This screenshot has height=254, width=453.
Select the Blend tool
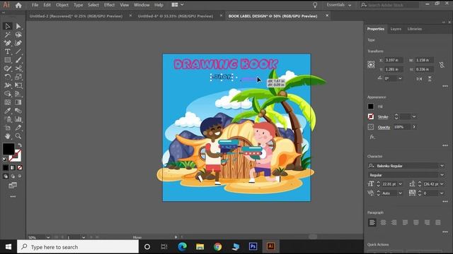tap(18, 111)
